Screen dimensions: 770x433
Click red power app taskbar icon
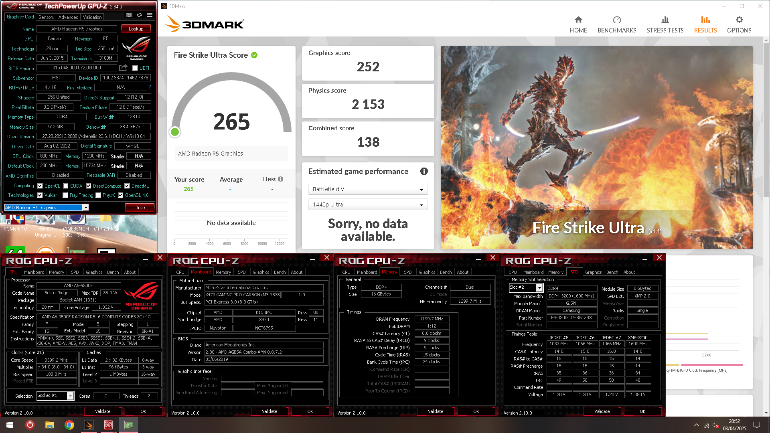pos(30,425)
